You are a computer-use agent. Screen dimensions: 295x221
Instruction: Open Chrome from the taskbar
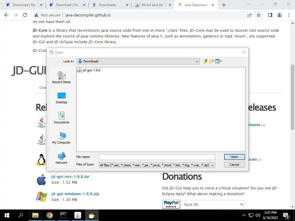click(50, 215)
